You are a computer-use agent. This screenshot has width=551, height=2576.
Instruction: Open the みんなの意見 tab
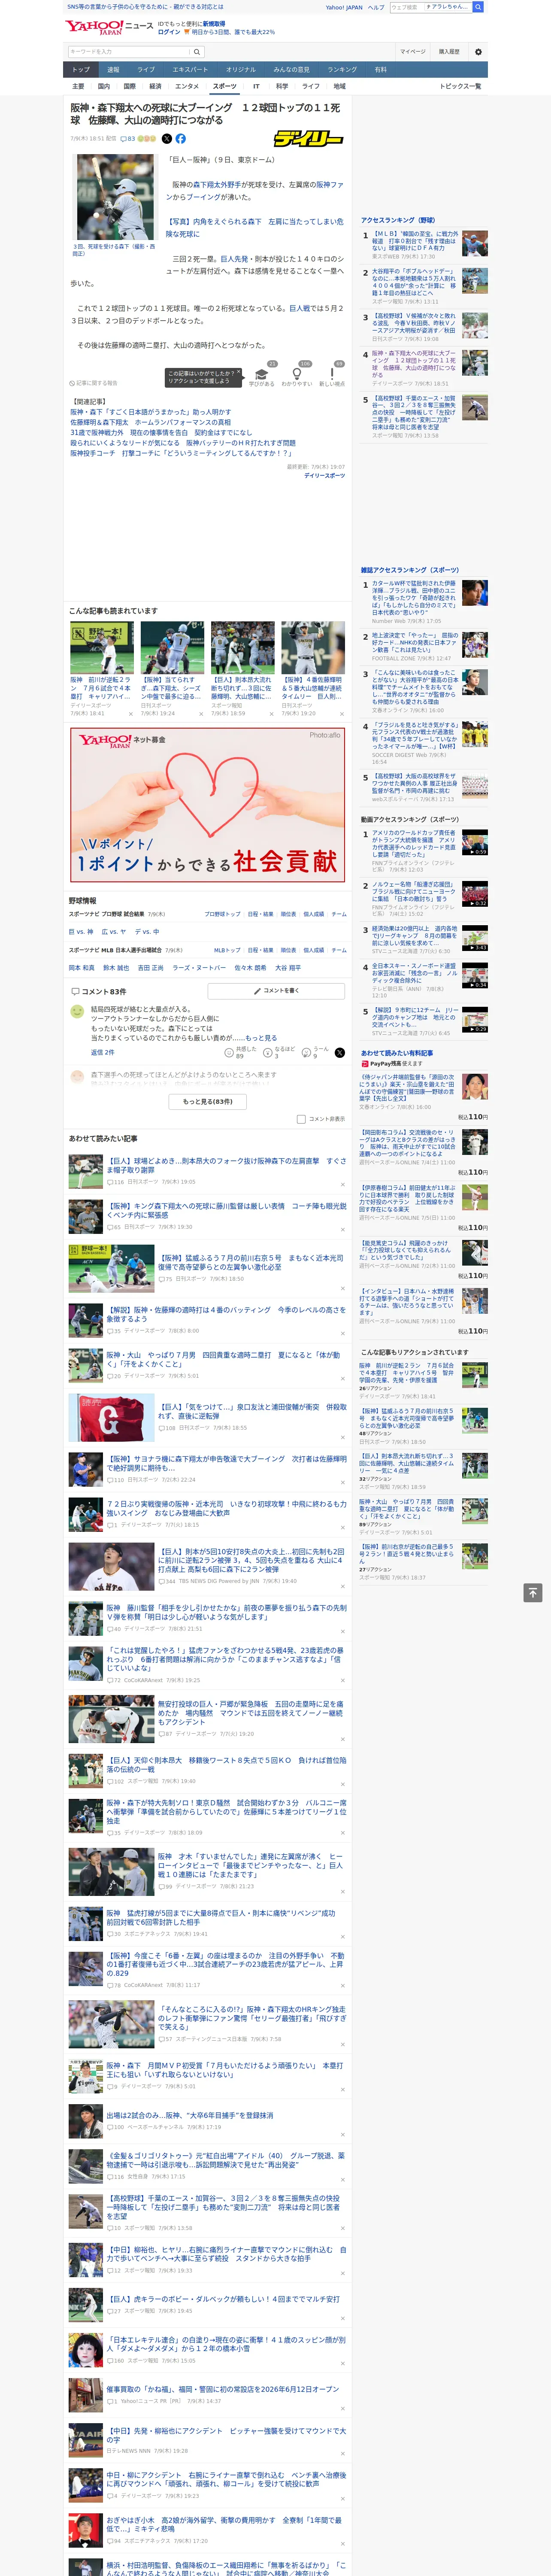[x=291, y=70]
